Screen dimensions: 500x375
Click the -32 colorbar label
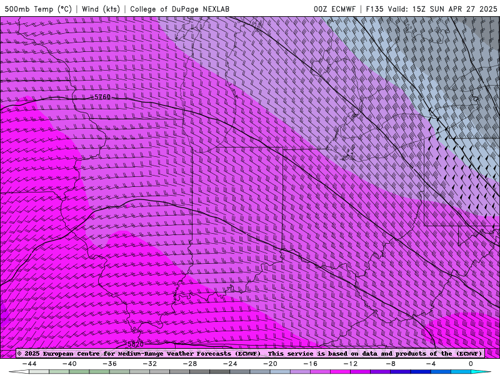tap(150, 364)
